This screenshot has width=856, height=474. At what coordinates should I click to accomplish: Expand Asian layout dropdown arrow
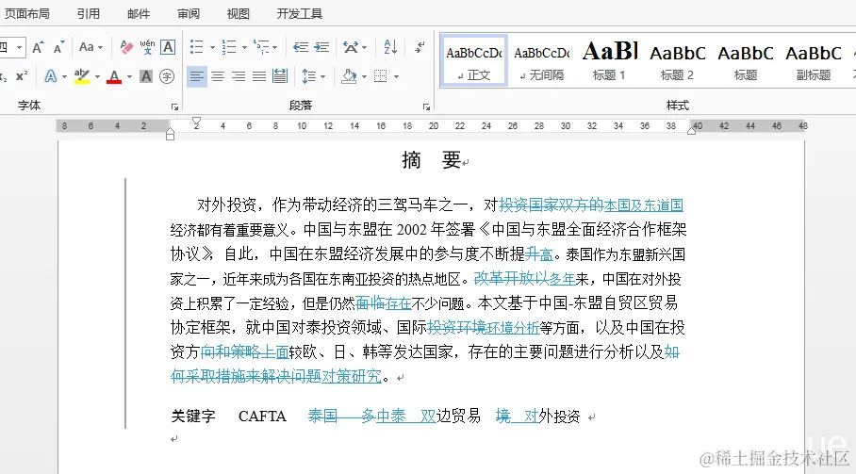coord(364,48)
